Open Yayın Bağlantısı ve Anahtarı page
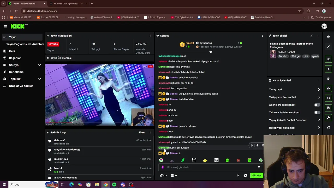 click(25, 44)
